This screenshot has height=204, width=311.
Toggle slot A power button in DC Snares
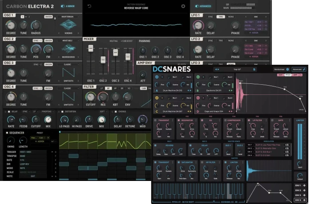[157, 77]
